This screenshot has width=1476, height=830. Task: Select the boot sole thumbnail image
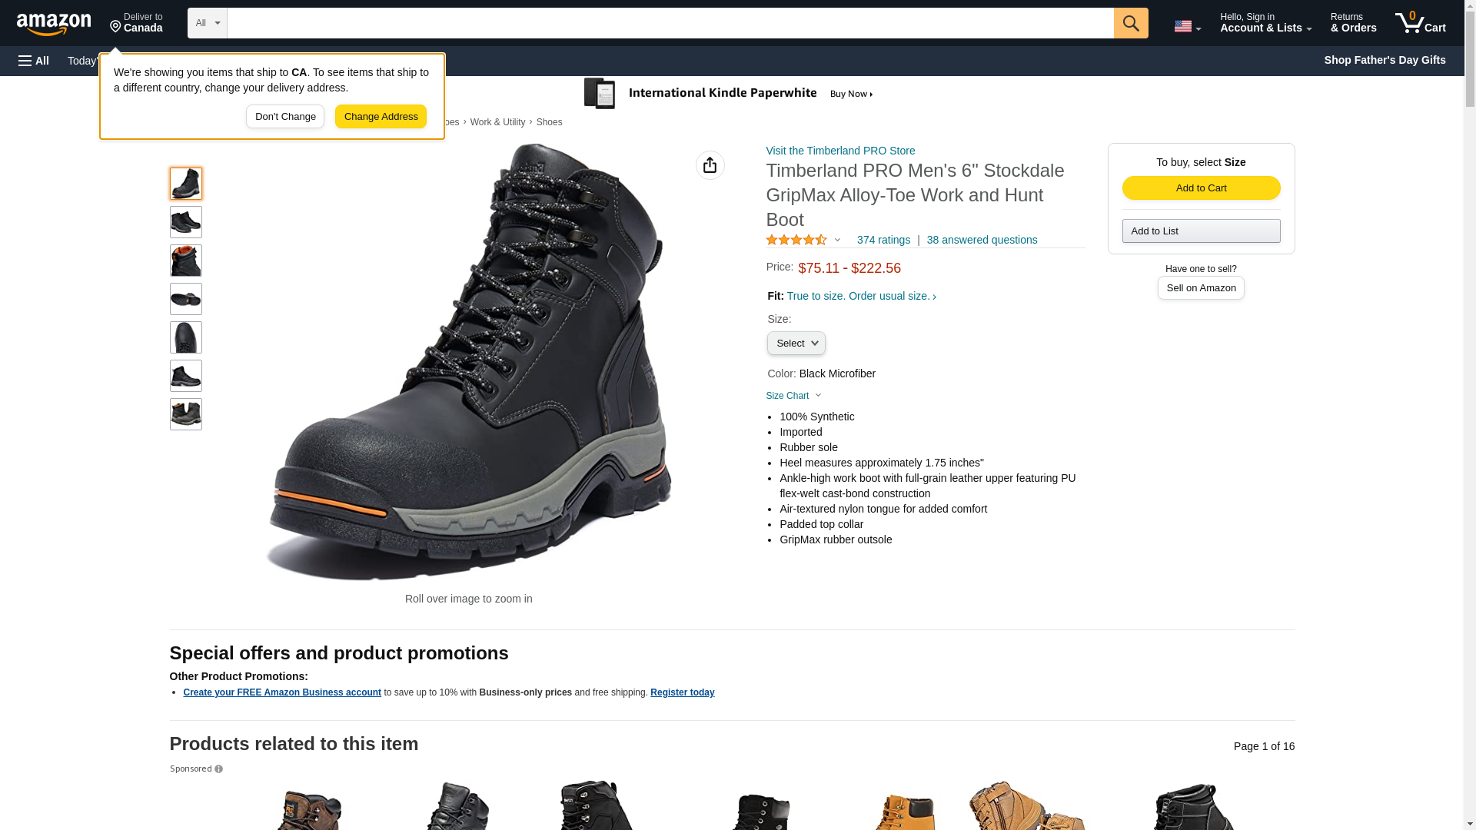click(186, 299)
